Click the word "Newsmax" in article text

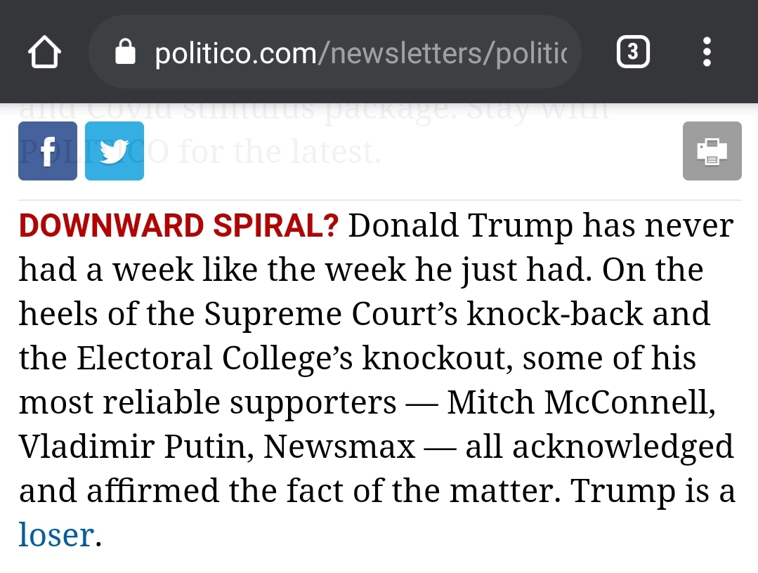click(x=339, y=447)
